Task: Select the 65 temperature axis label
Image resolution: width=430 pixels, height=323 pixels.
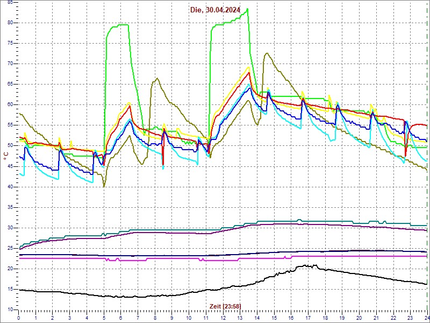Action: pos(10,85)
